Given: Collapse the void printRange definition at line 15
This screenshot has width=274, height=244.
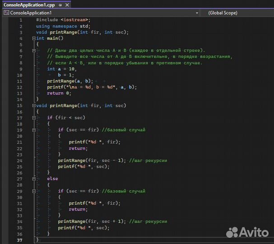Looking at the screenshot, I should tap(34, 106).
